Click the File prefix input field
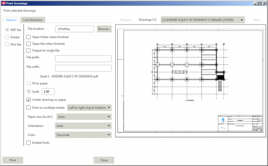The image size is (268, 166). pyautogui.click(x=83, y=59)
